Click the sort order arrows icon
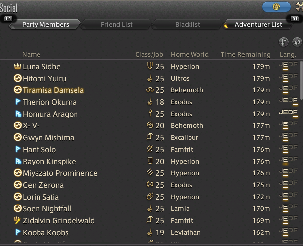This screenshot has height=246, width=303. [283, 42]
